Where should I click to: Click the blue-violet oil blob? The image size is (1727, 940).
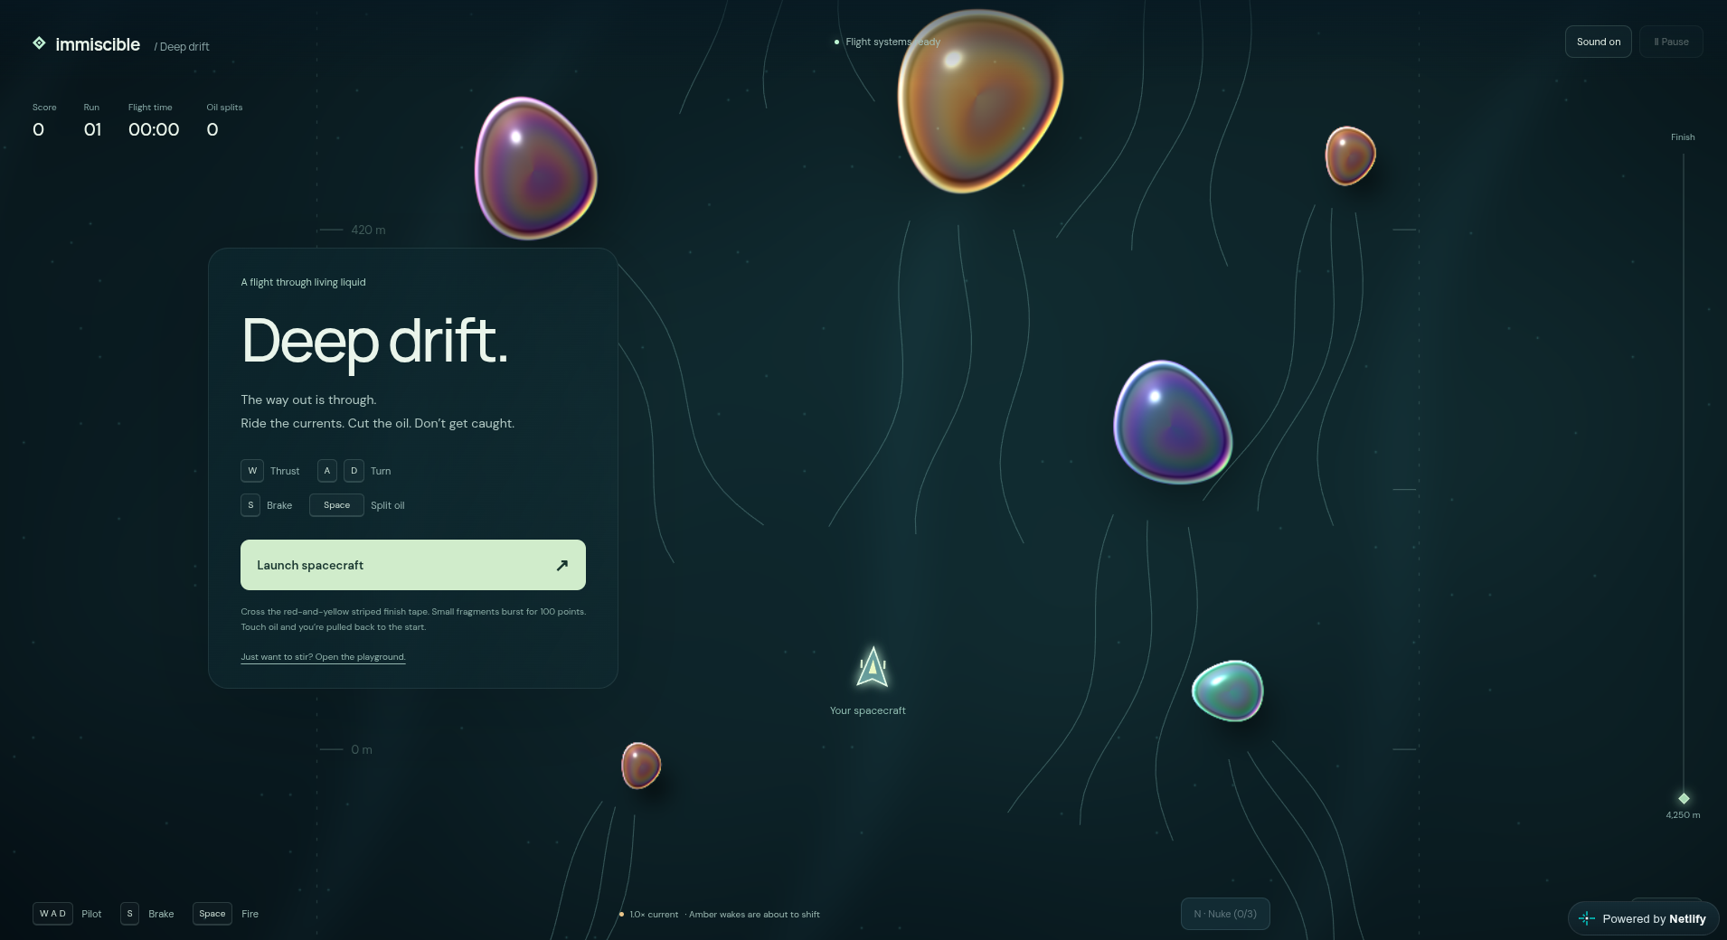tap(1173, 422)
